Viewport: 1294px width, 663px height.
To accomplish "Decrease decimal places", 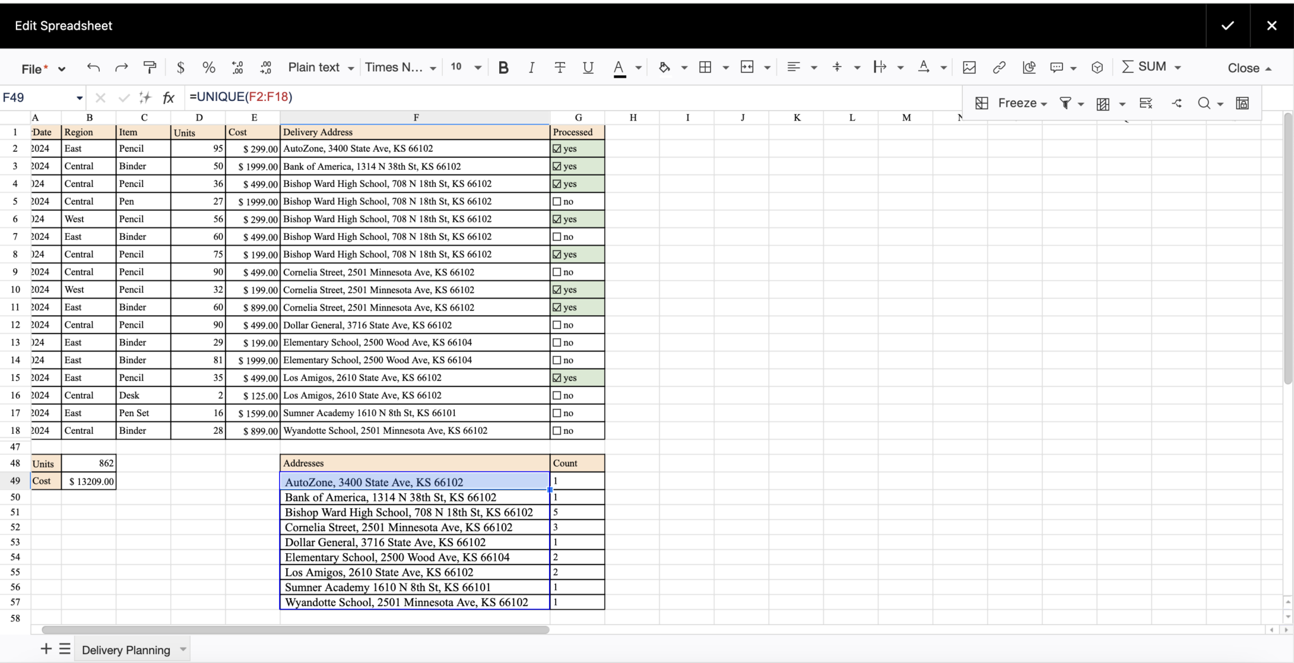I will (x=238, y=67).
